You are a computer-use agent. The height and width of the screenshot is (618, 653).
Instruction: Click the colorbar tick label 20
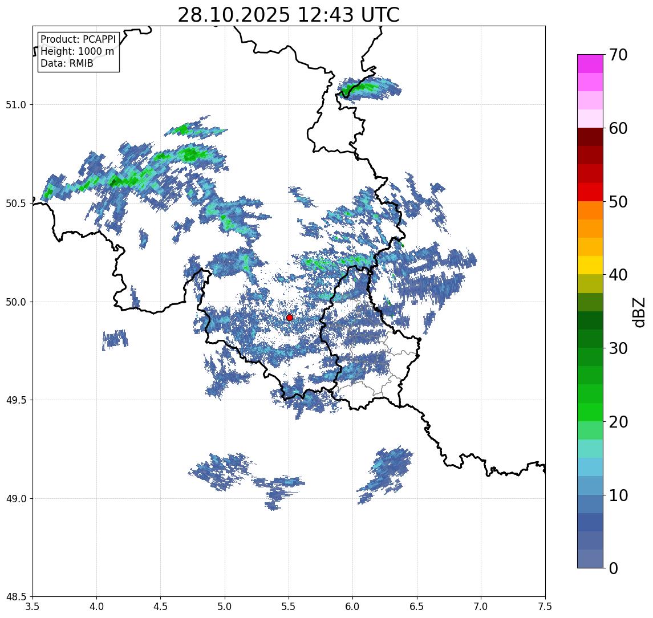click(x=618, y=422)
